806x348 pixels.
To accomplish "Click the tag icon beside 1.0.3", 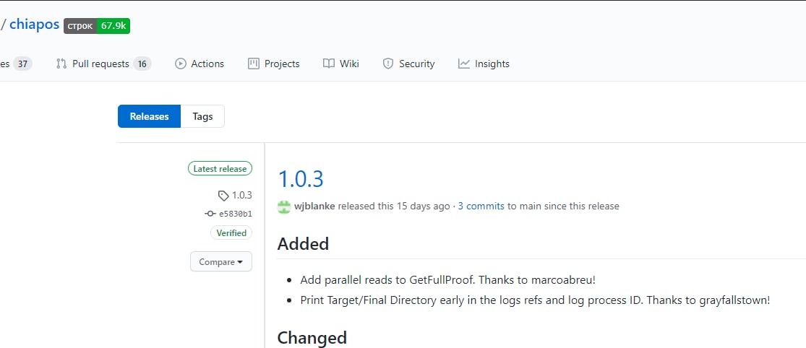I will 223,196.
